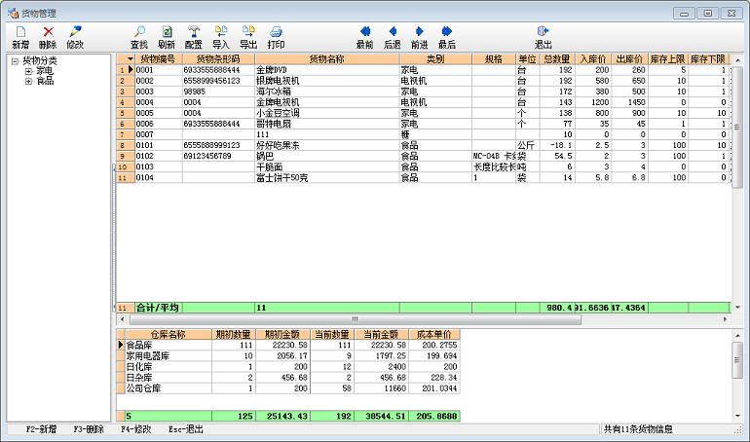
Task: Sort by 货物名称 column header
Action: (x=326, y=59)
